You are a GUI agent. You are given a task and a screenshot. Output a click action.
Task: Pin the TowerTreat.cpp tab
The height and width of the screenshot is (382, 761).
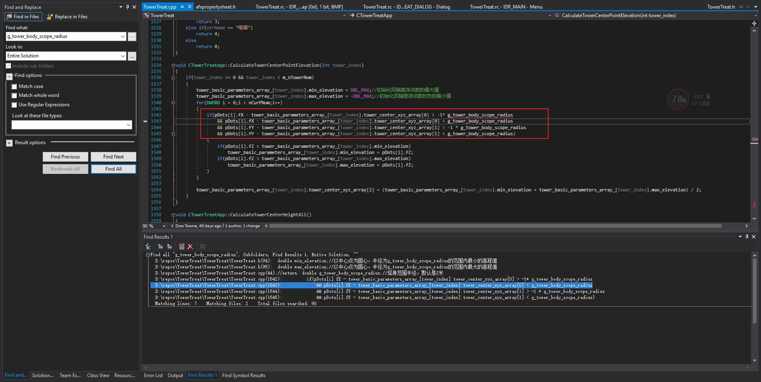182,7
